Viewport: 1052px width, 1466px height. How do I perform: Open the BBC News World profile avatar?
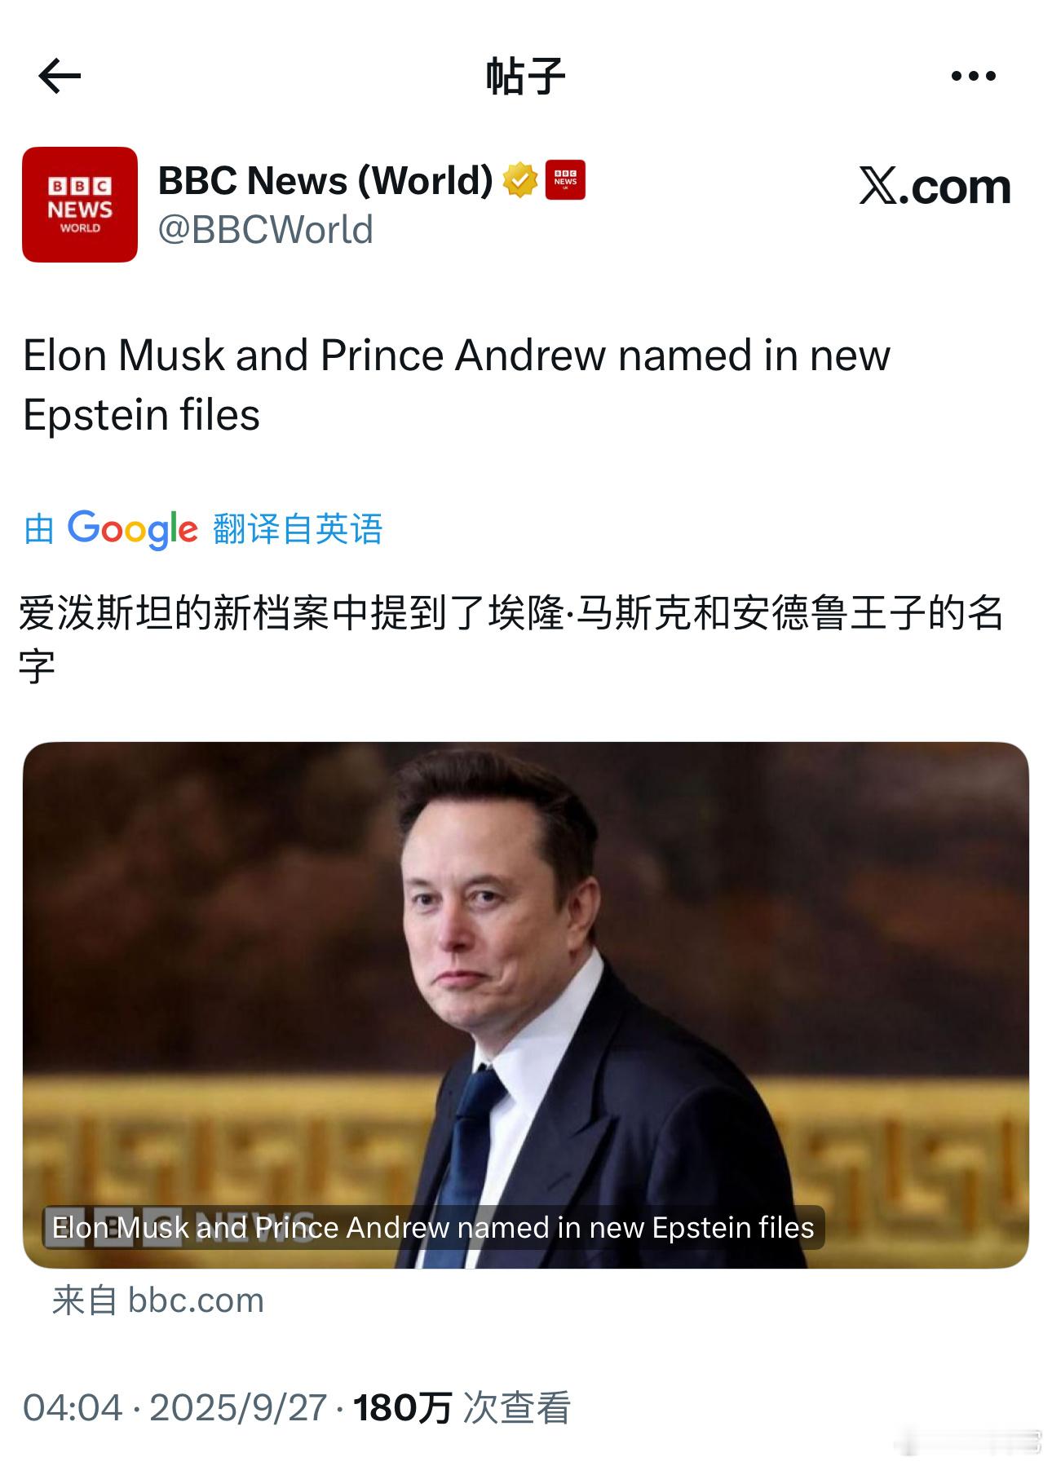tap(80, 205)
